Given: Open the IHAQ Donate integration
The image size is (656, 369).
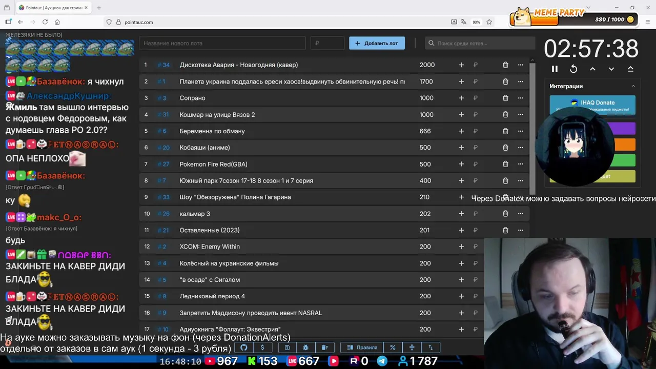Looking at the screenshot, I should point(592,104).
